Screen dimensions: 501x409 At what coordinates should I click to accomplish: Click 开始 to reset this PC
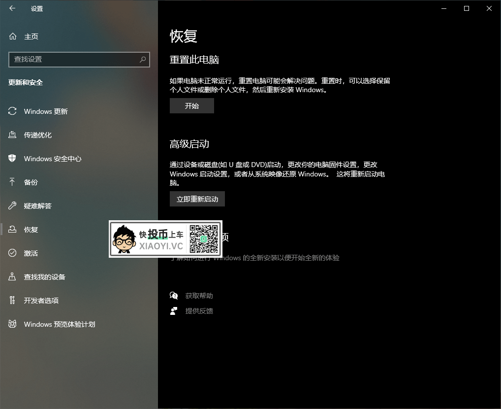(192, 105)
